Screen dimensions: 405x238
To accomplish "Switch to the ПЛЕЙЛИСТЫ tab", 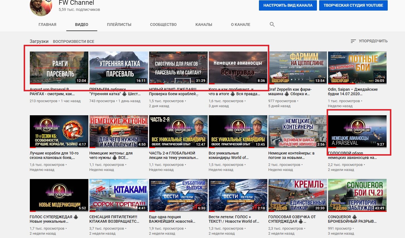I will tap(119, 24).
